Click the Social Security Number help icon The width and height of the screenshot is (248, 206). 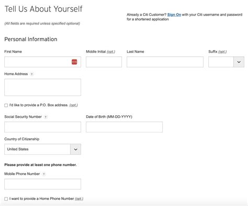pyautogui.click(x=46, y=117)
